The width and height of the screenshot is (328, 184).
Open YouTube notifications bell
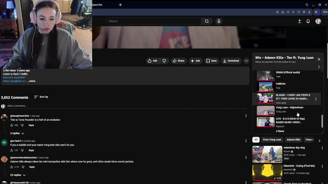pos(308,21)
